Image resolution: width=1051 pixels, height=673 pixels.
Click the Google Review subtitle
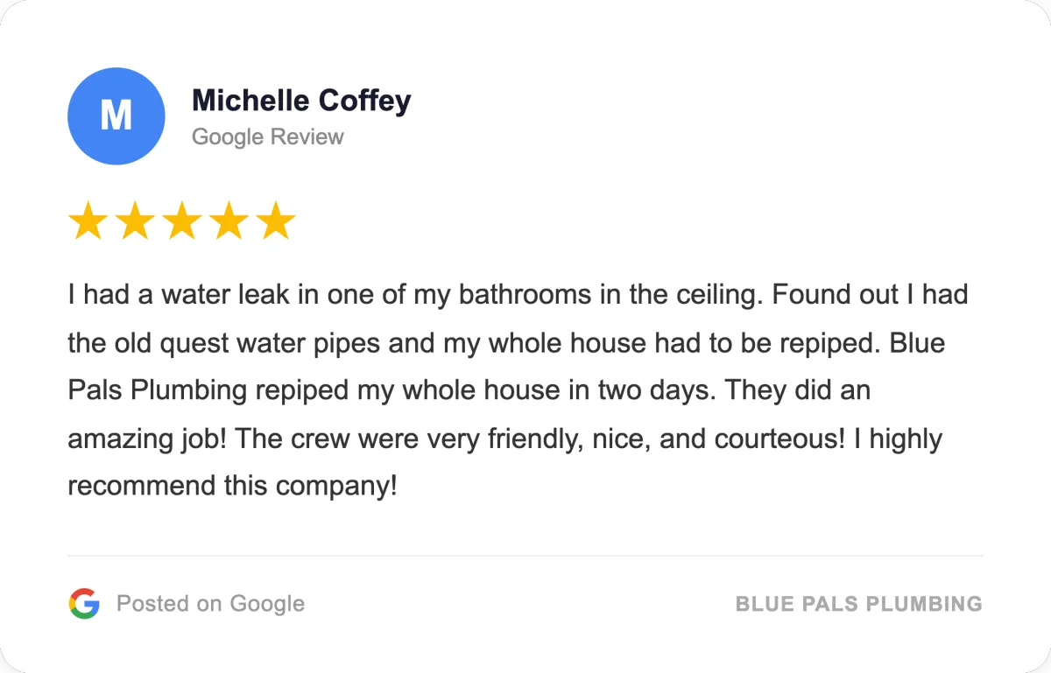267,137
